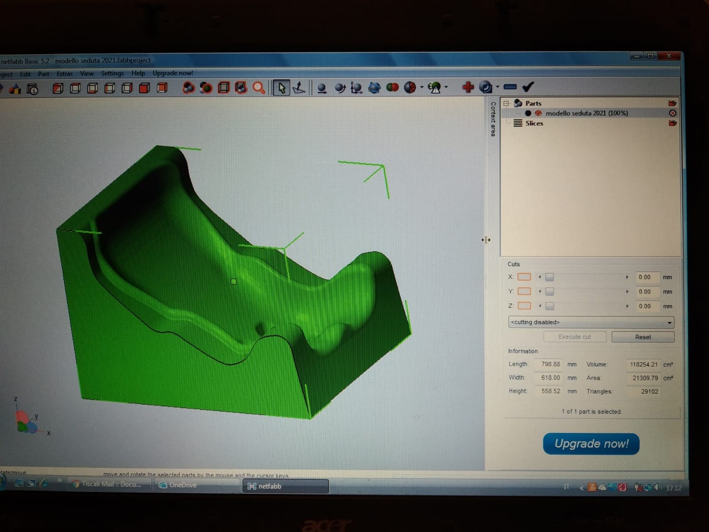Image resolution: width=709 pixels, height=532 pixels.
Task: Remove modello seduta 2021 via circled X icon
Action: (x=672, y=113)
